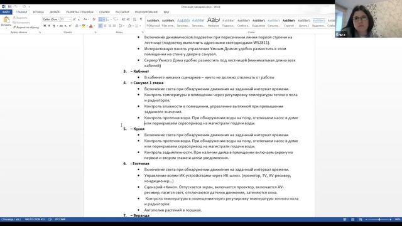
Task: Click Olga's video call thumbnail
Action: pyautogui.click(x=369, y=19)
